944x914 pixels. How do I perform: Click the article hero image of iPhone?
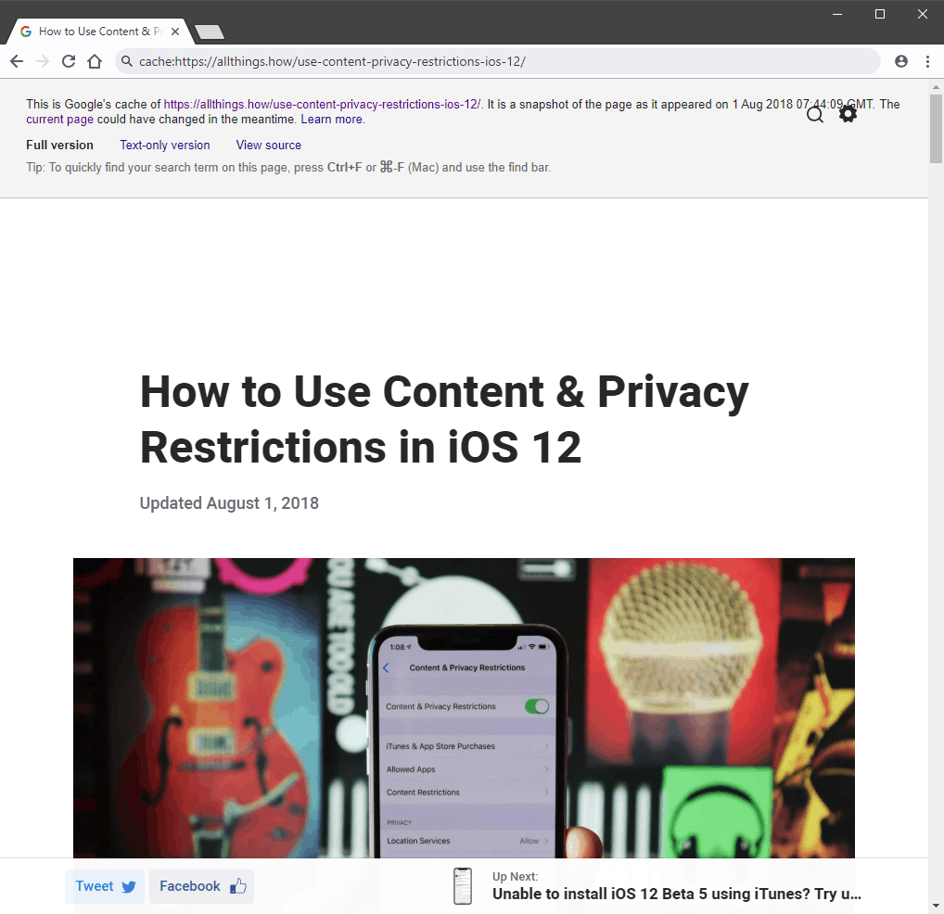click(x=464, y=708)
